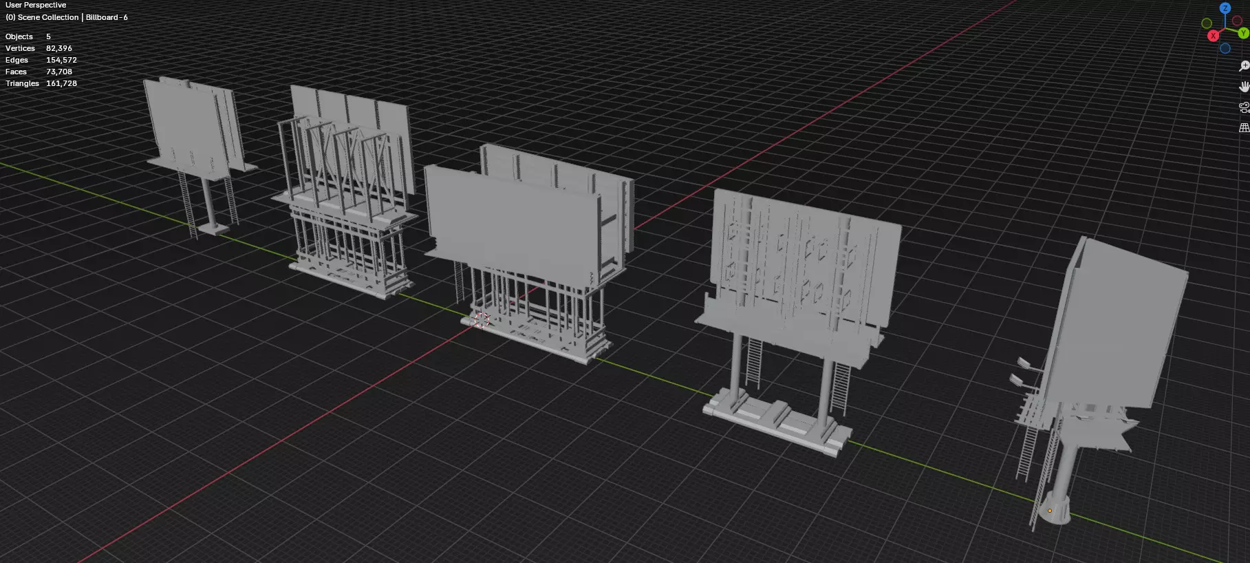Click the negative Z axis gizmo circle
The image size is (1250, 563).
click(x=1225, y=48)
